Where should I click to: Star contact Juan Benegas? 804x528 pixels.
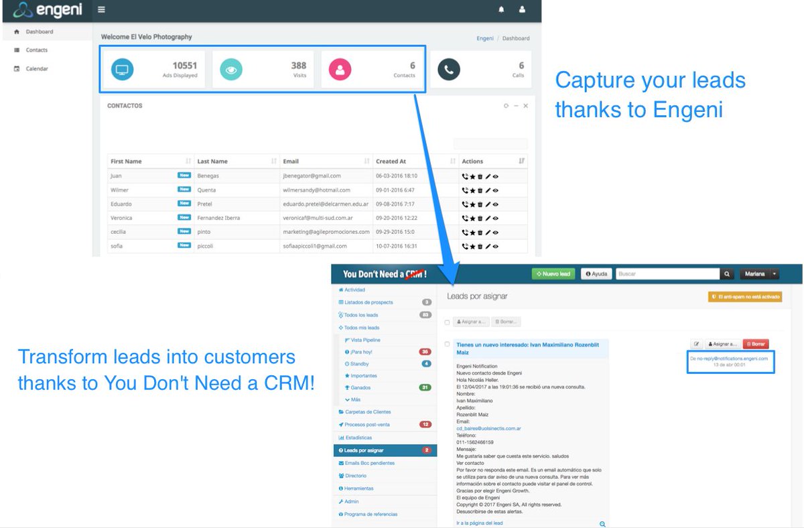[472, 176]
